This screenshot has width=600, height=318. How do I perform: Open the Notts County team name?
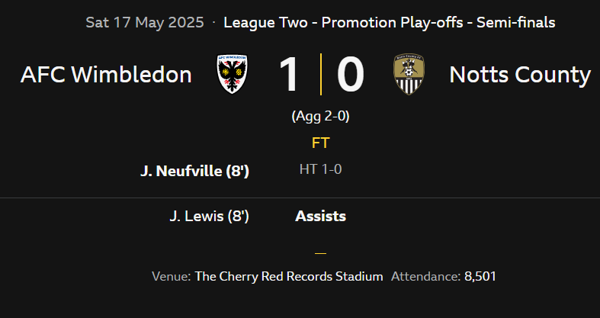[520, 74]
